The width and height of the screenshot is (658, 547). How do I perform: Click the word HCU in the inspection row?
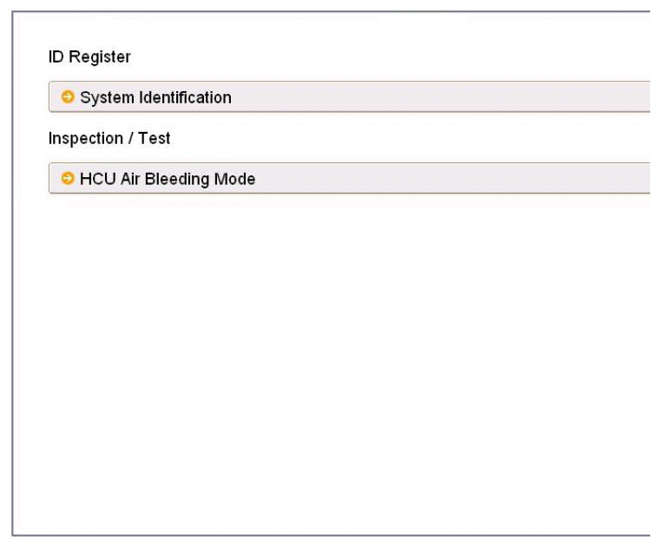coord(98,179)
